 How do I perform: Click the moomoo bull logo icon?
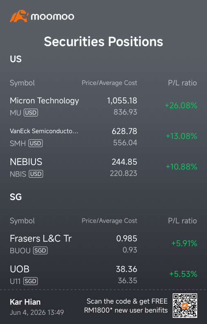19,16
